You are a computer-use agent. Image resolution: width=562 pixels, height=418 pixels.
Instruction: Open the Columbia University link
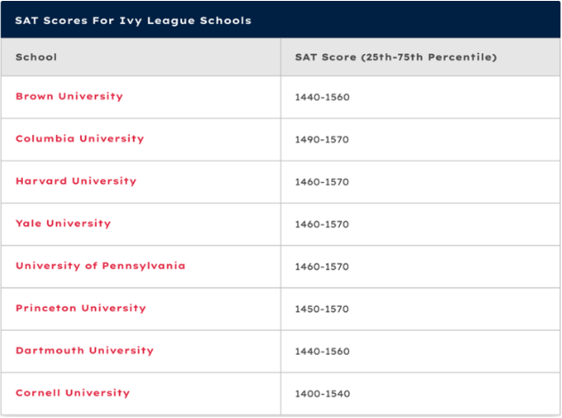click(x=80, y=138)
